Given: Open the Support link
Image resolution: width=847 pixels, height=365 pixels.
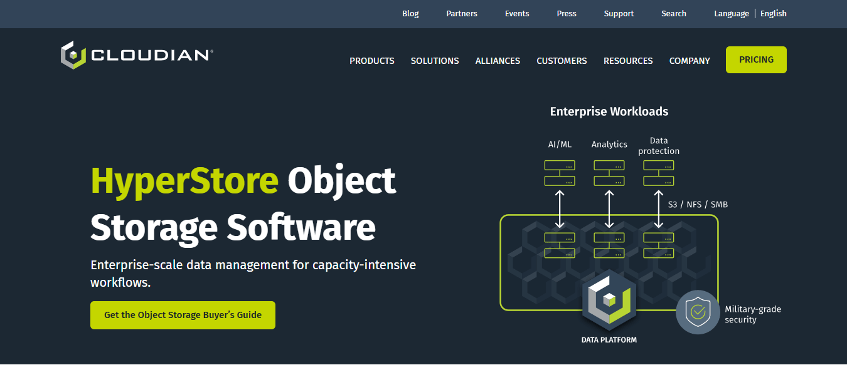Looking at the screenshot, I should (619, 14).
